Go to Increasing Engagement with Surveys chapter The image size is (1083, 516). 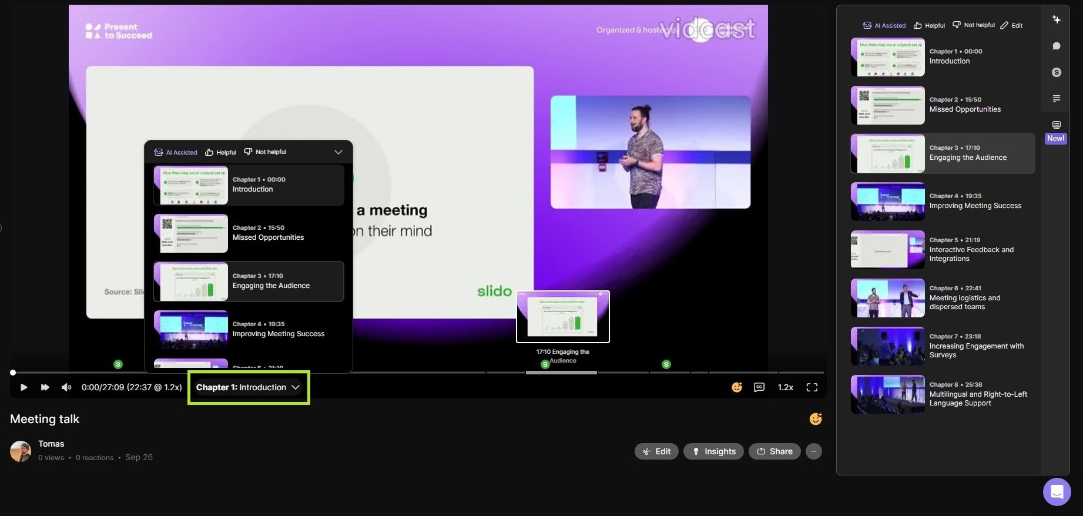(x=943, y=346)
